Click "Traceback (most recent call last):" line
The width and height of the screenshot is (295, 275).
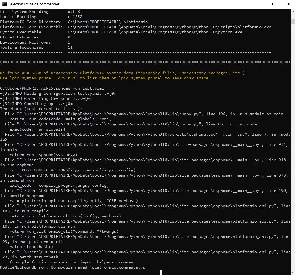pyautogui.click(x=41, y=109)
